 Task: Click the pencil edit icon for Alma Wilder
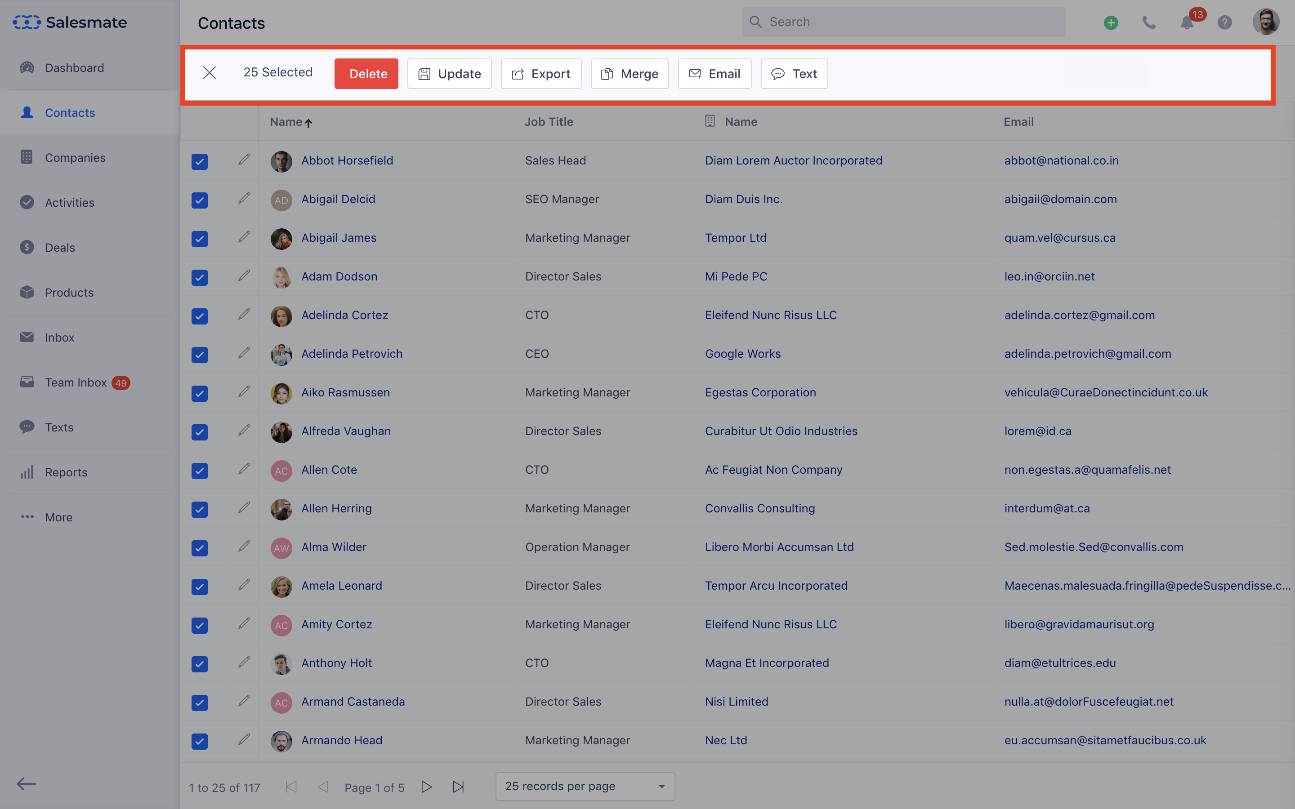click(x=244, y=546)
